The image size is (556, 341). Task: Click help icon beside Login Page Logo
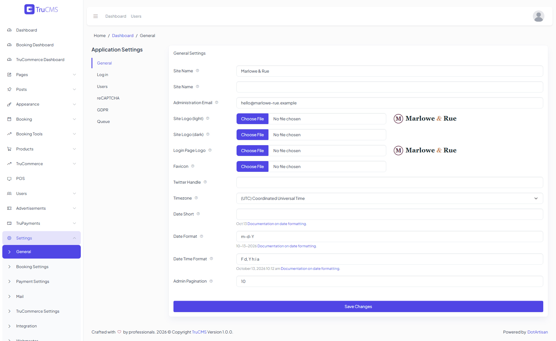[x=210, y=150]
